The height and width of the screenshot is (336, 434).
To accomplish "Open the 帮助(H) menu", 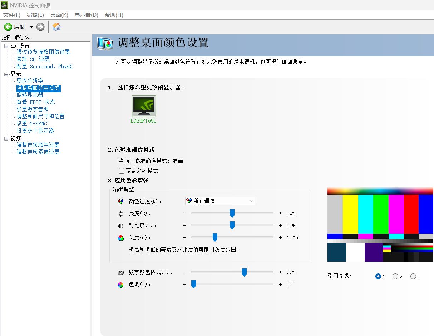I will click(x=114, y=15).
